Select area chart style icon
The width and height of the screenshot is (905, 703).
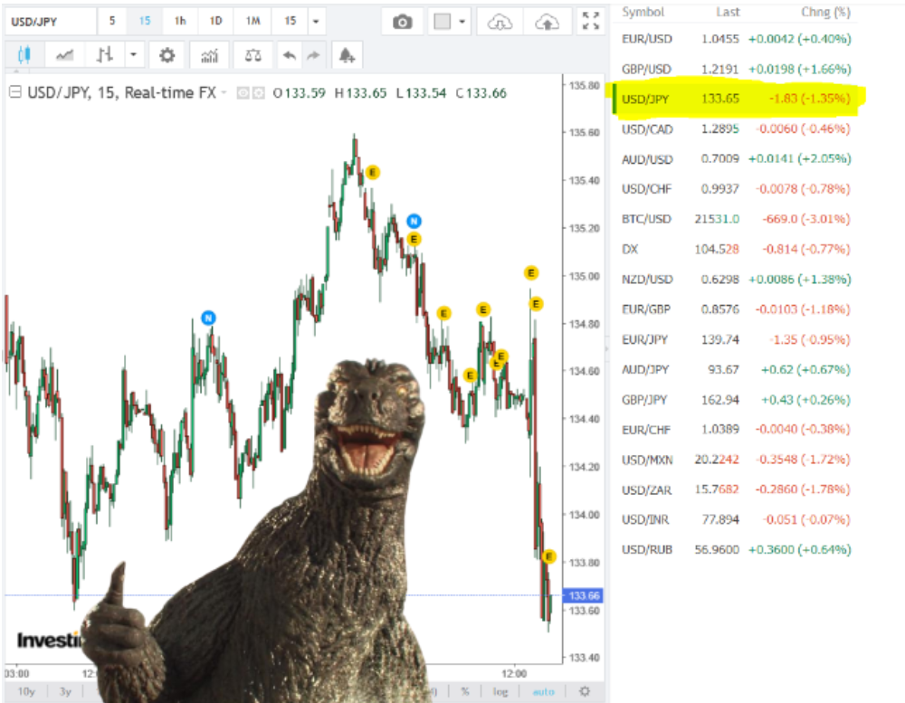click(x=64, y=55)
